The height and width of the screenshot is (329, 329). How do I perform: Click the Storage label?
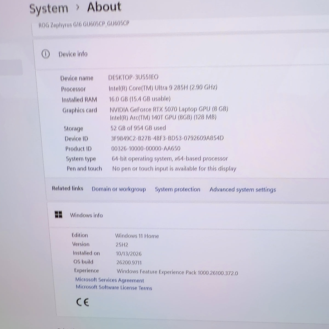tap(73, 128)
